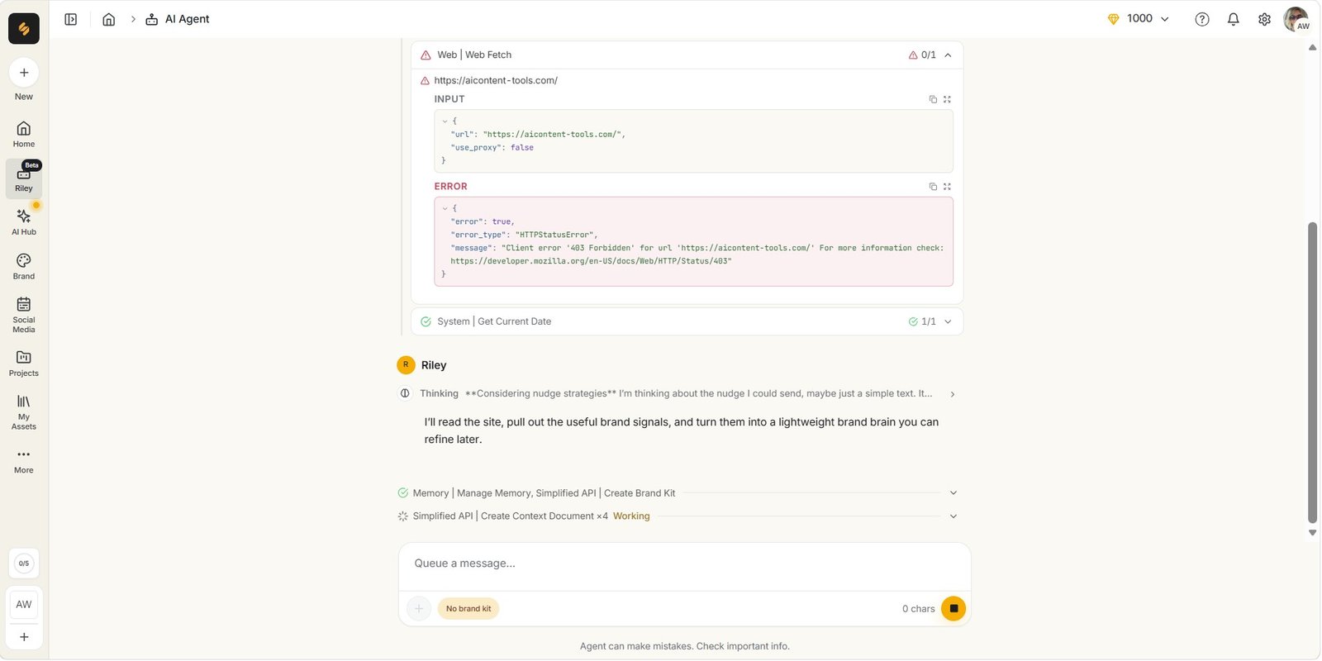Click the New plus button

coord(24,73)
